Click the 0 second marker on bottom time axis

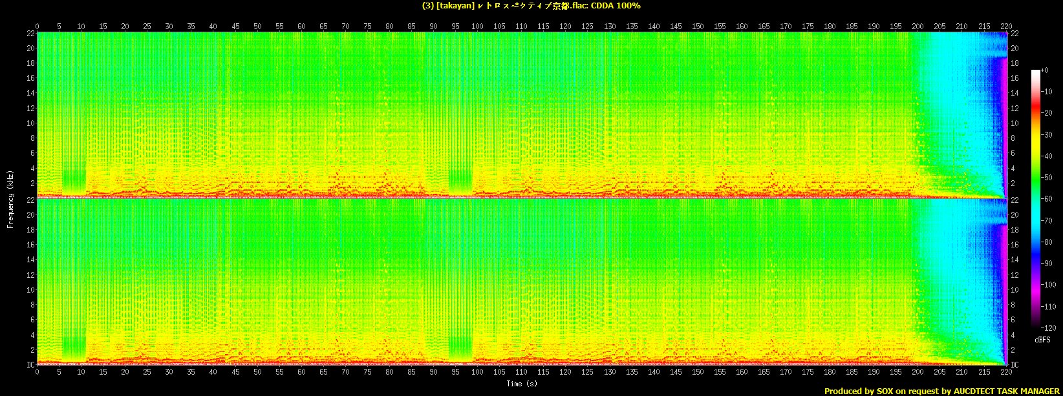pos(38,373)
